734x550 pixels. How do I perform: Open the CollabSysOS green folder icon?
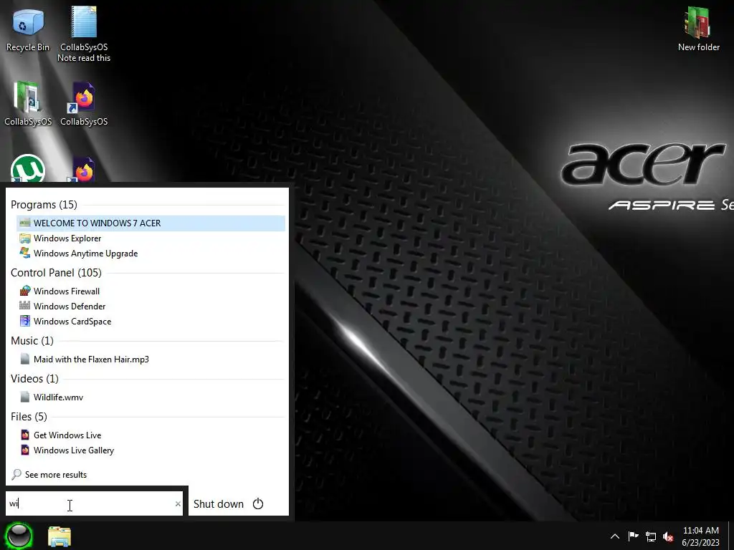tap(28, 103)
